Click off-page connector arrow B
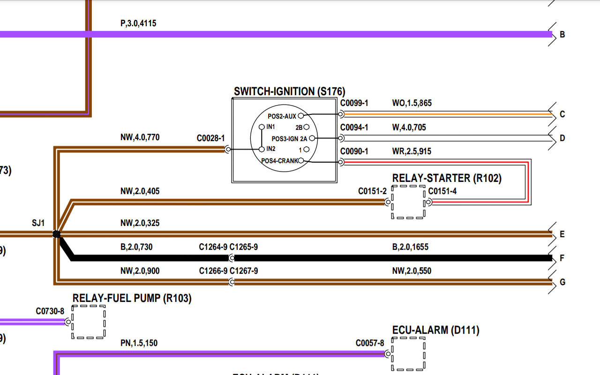 coord(553,34)
